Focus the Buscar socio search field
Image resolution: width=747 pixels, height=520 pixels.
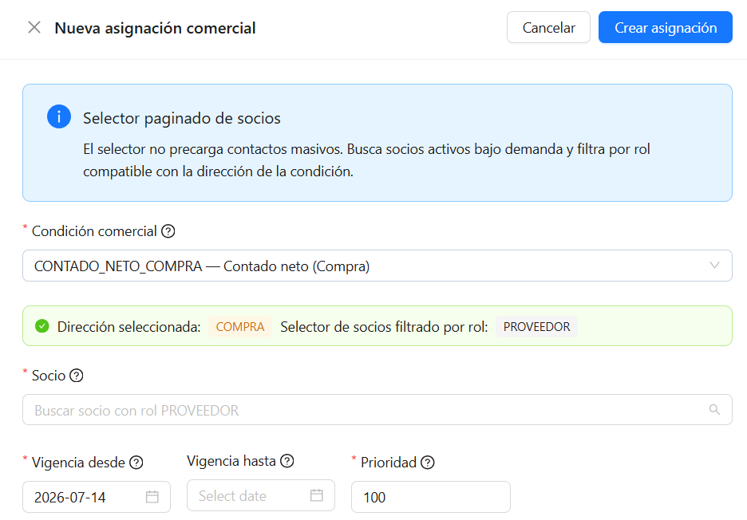[377, 409]
